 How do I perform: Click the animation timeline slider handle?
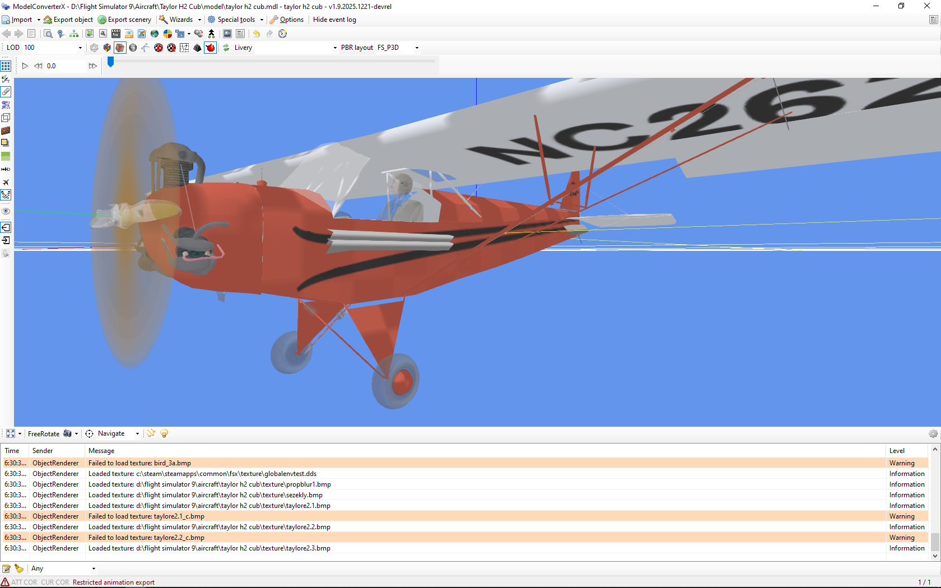[111, 62]
